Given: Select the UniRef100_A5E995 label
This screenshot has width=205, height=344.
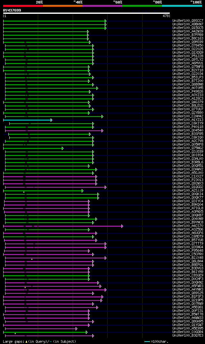Looking at the screenshot, I should [x=188, y=329].
